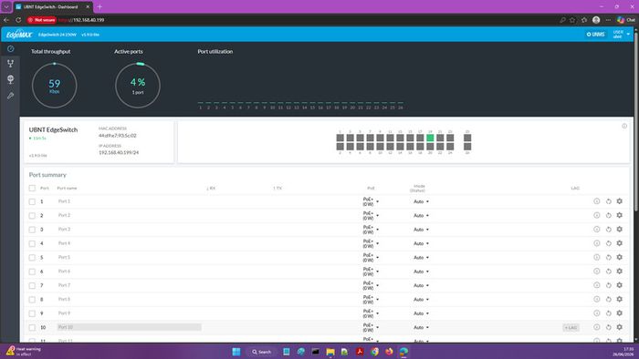Screen dimensions: 639x359
Task: Check the select-all checkbox in Port summary header
Action: coord(32,189)
